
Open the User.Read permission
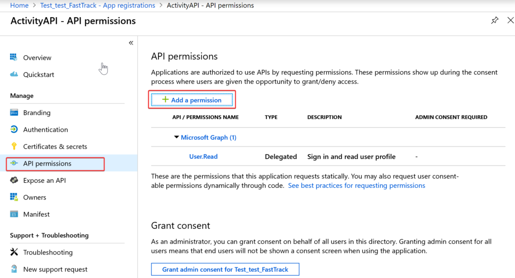tap(203, 157)
